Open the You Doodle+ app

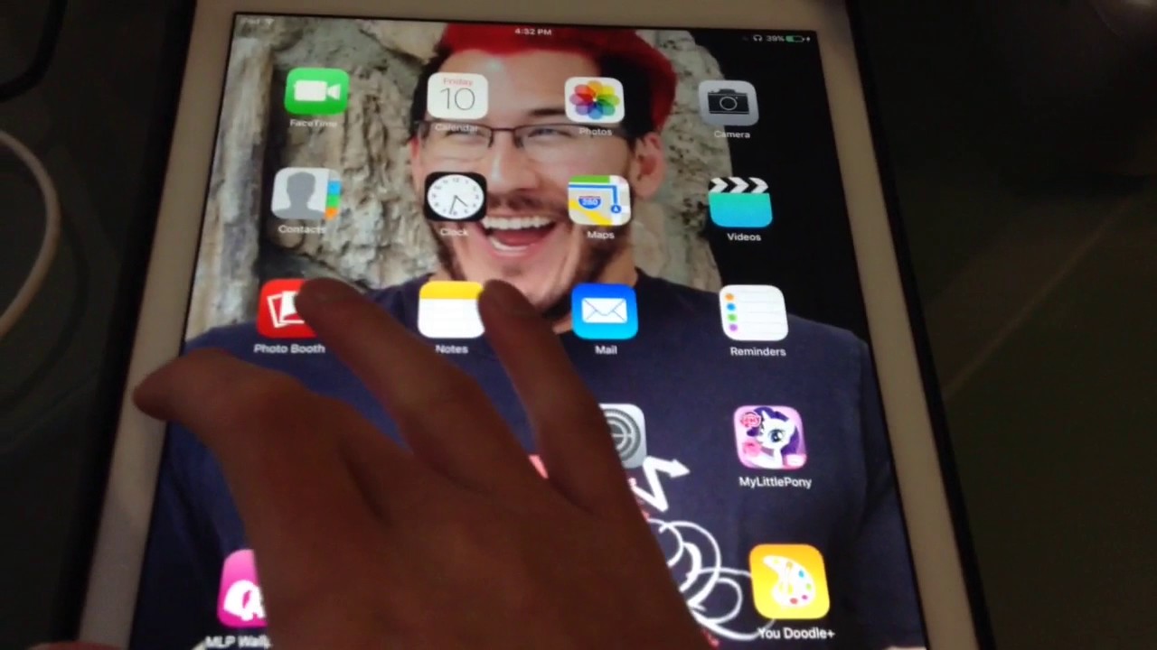(x=789, y=583)
